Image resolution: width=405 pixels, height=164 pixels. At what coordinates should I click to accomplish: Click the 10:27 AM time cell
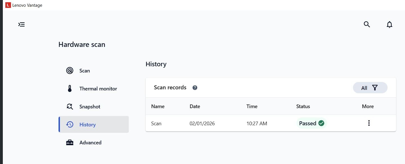257,123
